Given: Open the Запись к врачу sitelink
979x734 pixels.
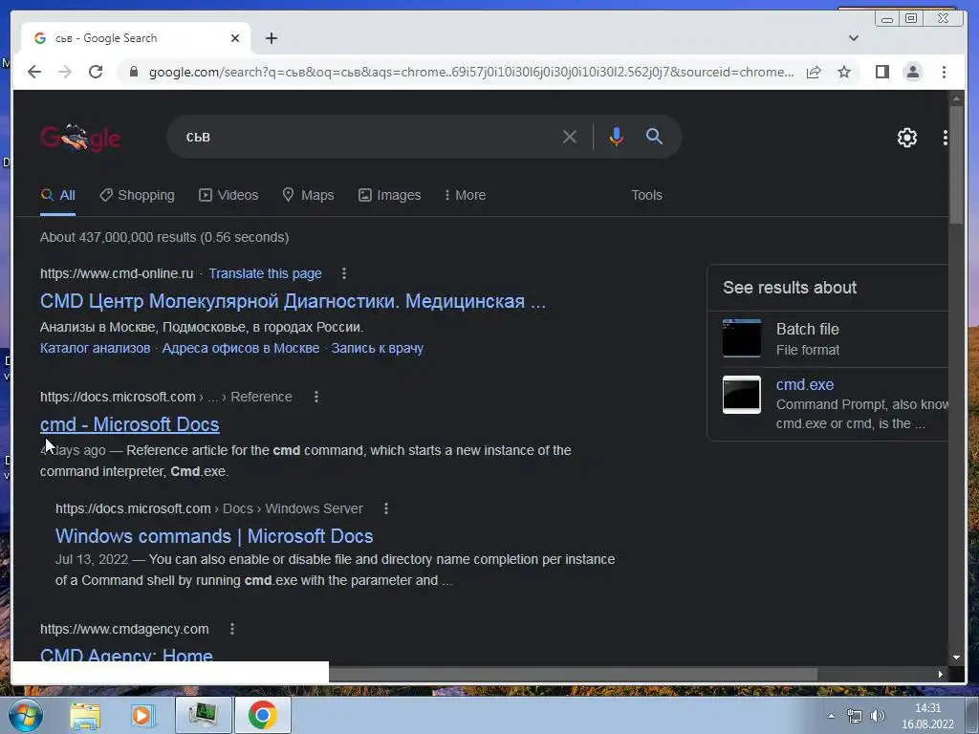Looking at the screenshot, I should pos(377,348).
